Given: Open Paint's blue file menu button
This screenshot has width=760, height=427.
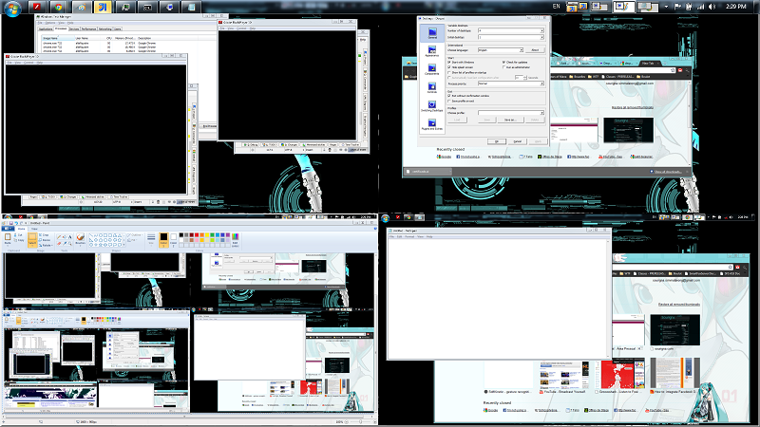Looking at the screenshot, I should [x=8, y=229].
